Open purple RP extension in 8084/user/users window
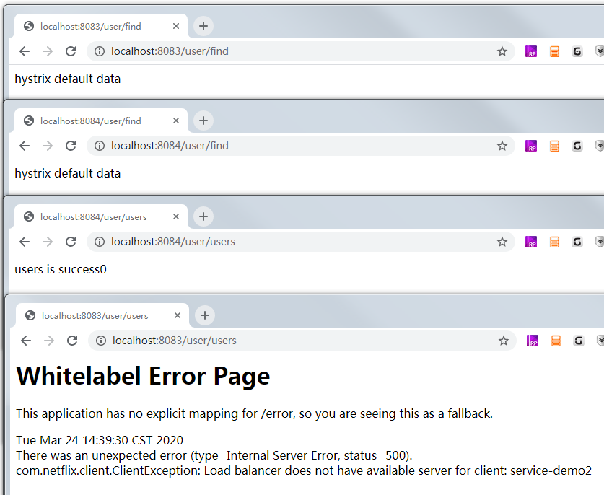The width and height of the screenshot is (604, 495). [x=531, y=242]
